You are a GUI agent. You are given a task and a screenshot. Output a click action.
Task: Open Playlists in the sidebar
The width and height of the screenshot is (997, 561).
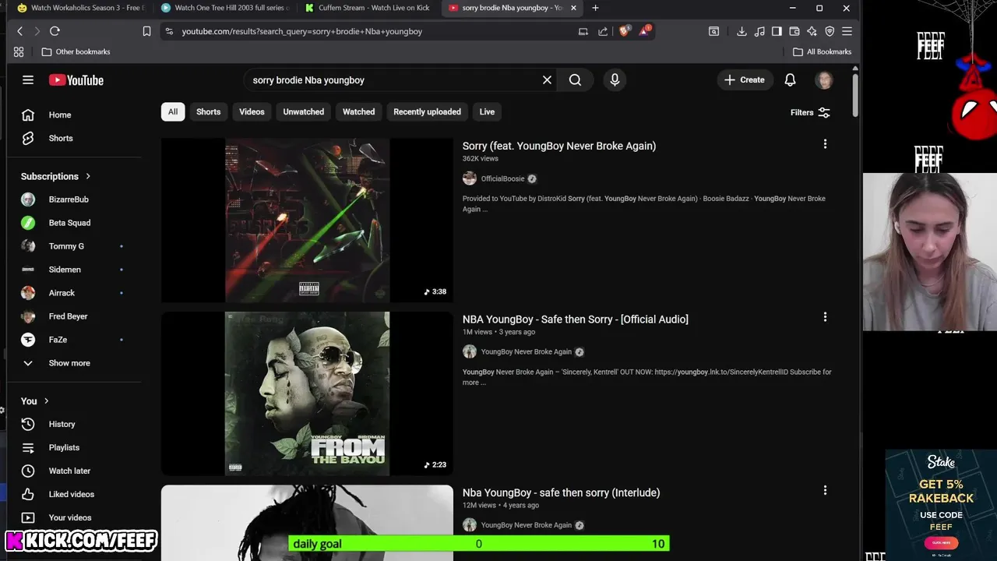pyautogui.click(x=64, y=447)
